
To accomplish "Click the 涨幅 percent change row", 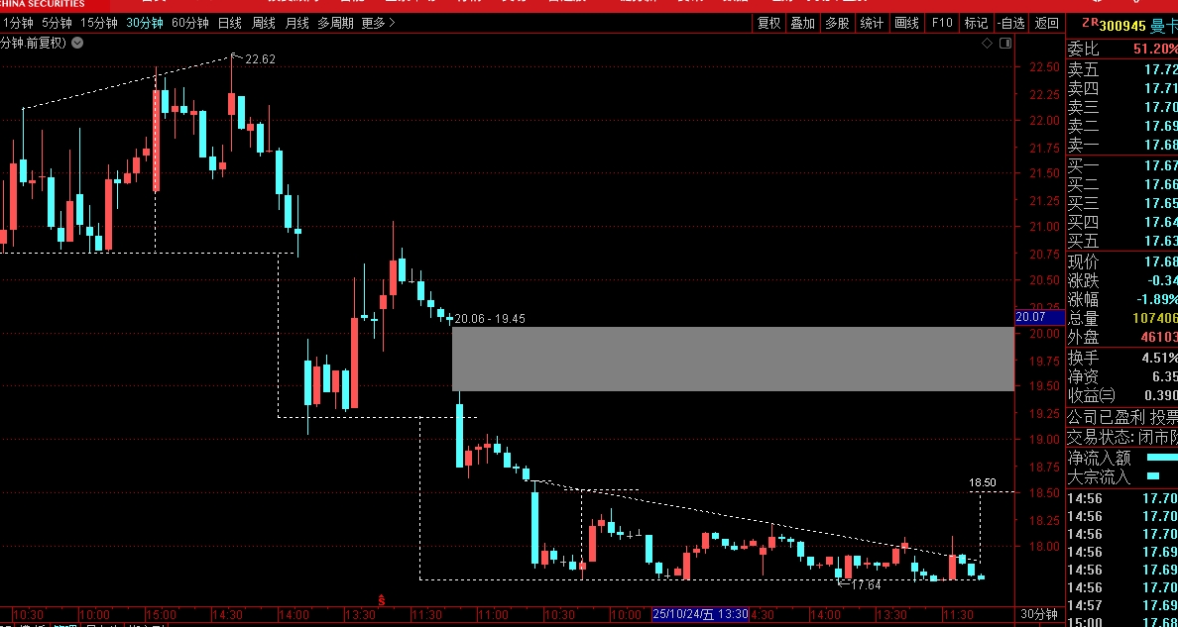I will point(1122,299).
